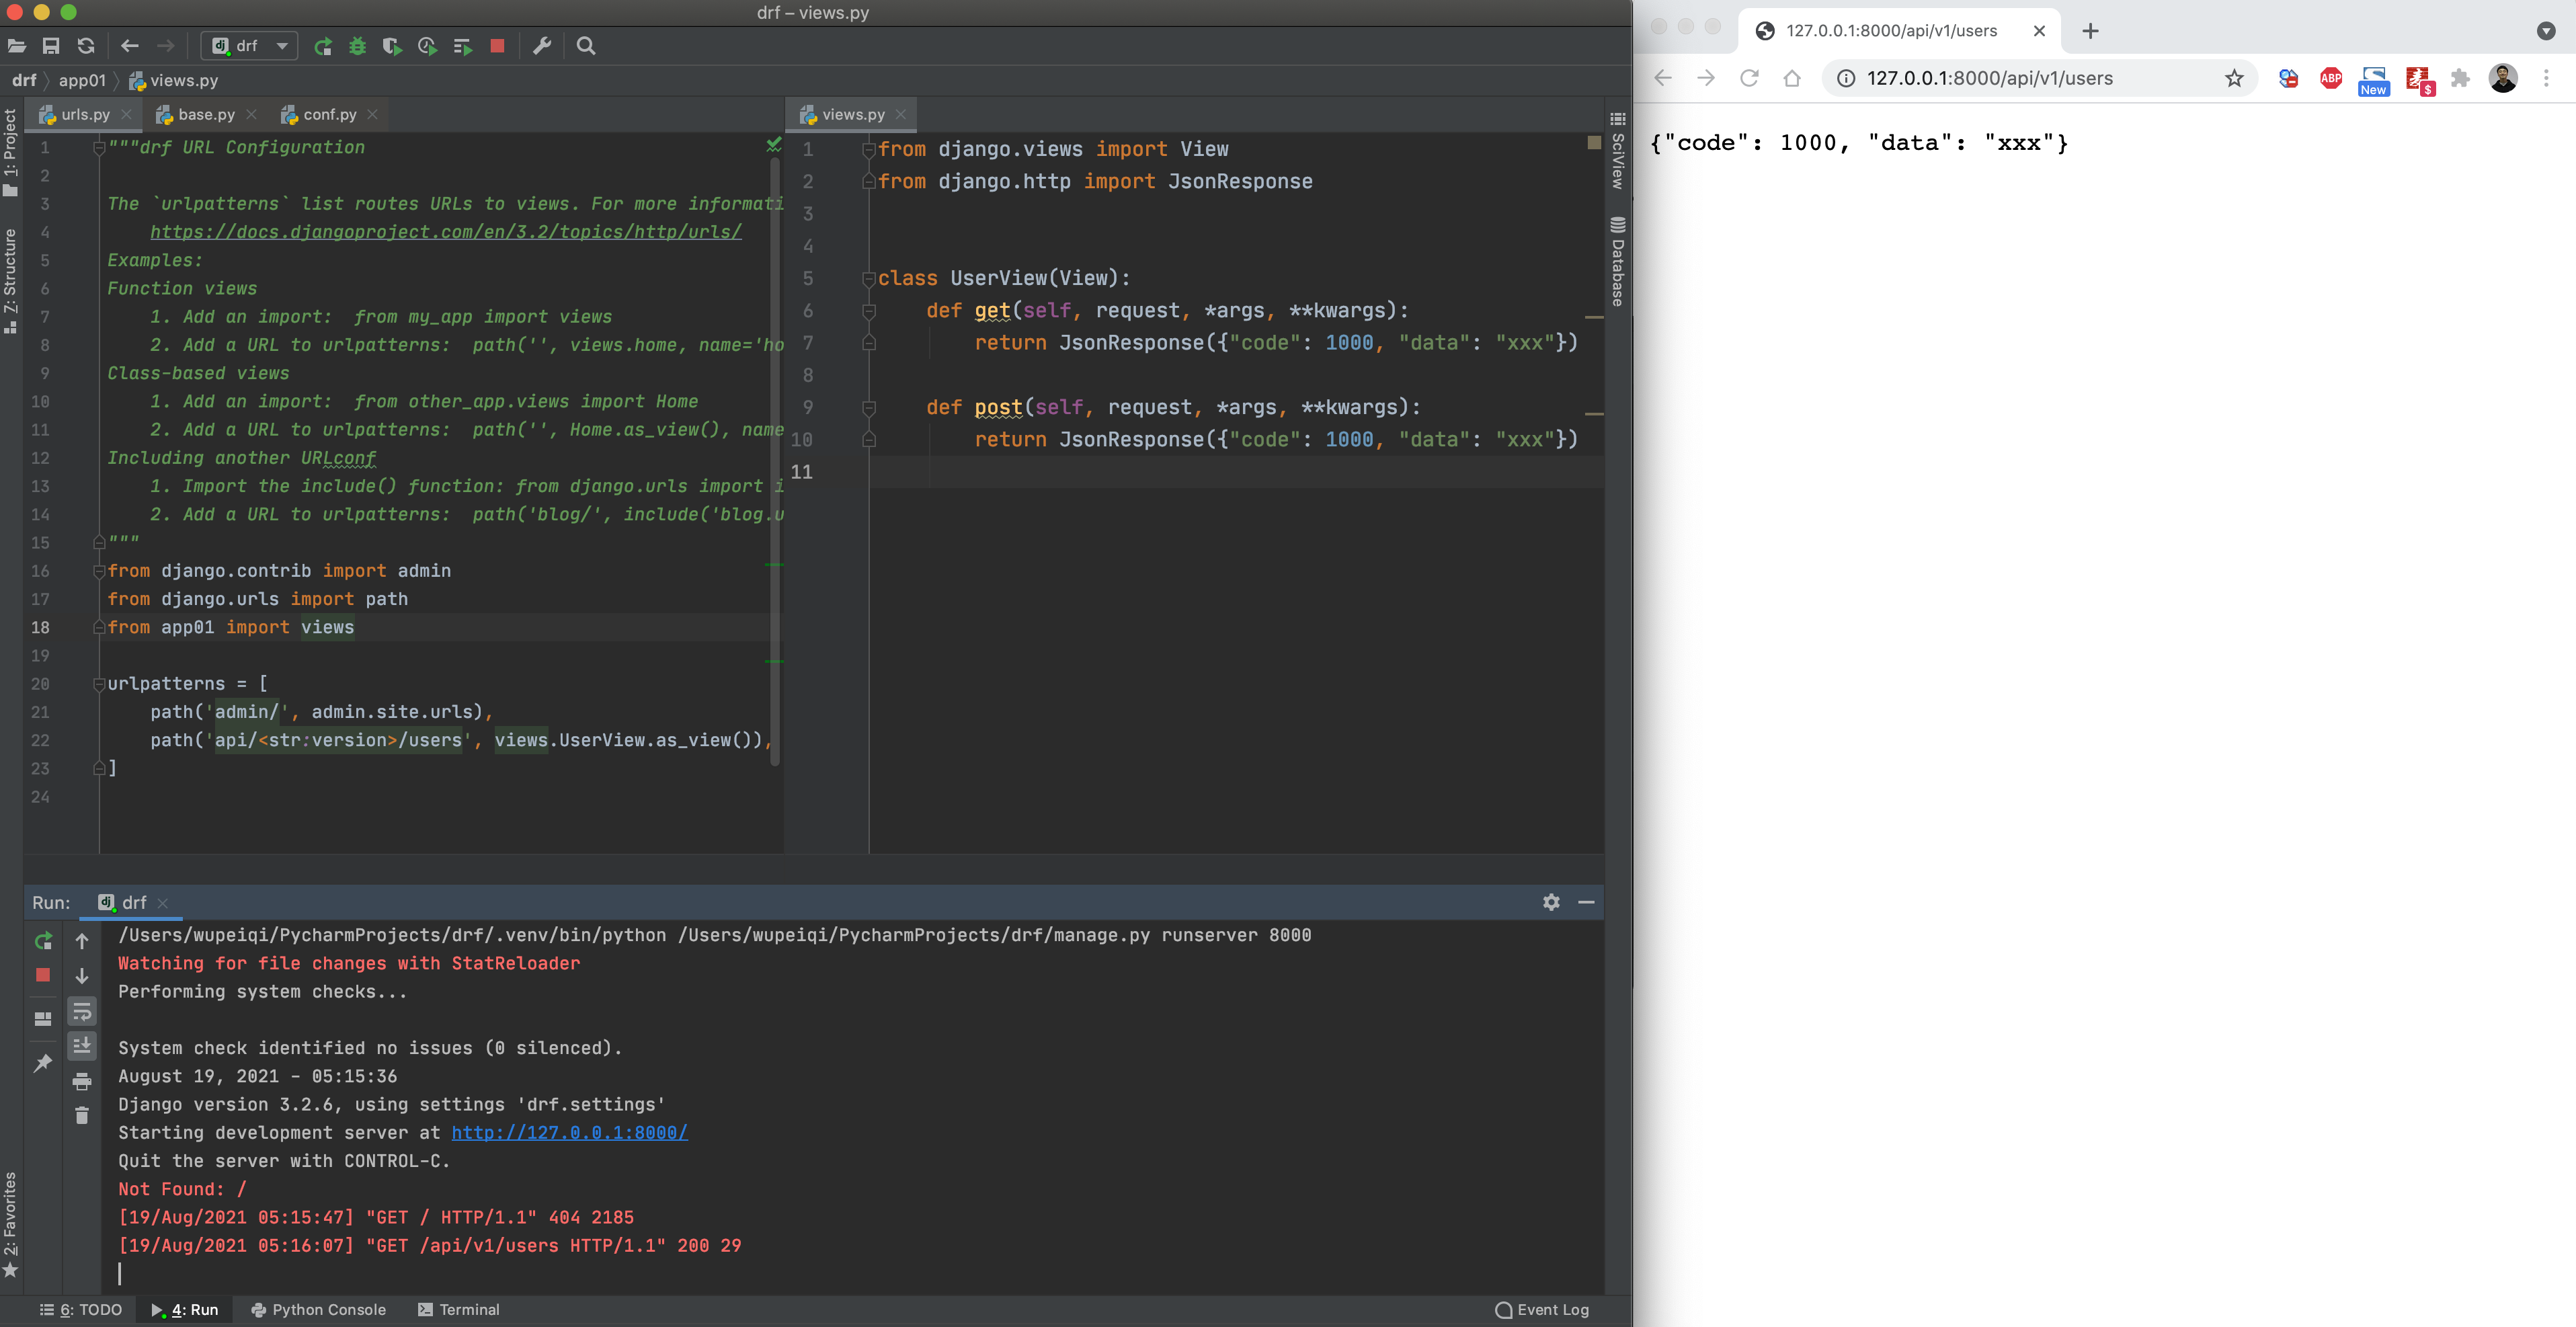Collapse the UserView class fold arrow

click(x=868, y=279)
